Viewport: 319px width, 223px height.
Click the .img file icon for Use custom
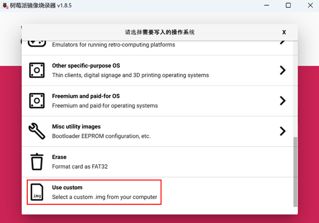37,192
